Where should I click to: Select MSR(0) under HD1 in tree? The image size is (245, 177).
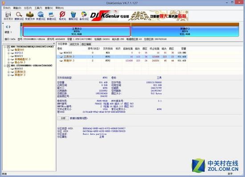19,69
